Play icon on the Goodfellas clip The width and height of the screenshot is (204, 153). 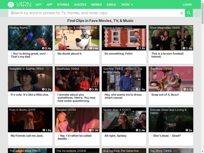[x=90, y=89]
